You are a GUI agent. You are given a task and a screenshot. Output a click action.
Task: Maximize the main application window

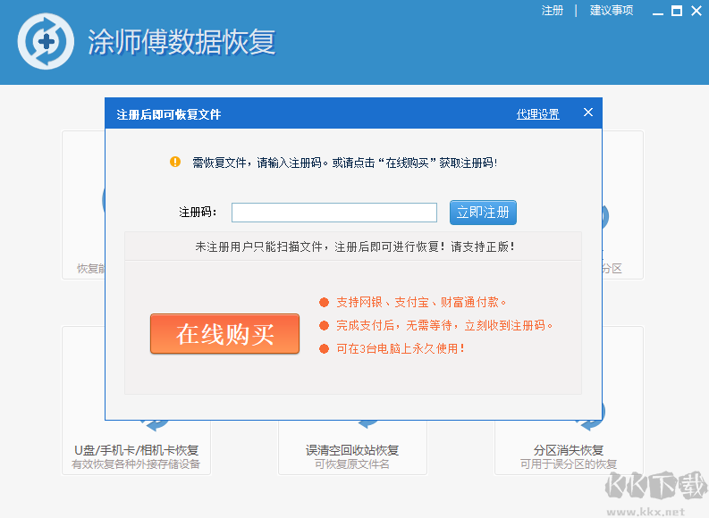coord(677,11)
